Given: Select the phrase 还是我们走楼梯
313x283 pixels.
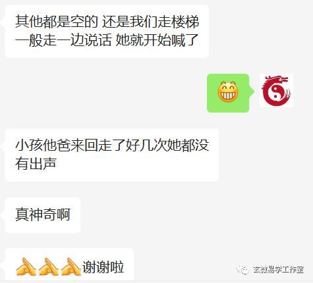Looking at the screenshot, I should (150, 22).
